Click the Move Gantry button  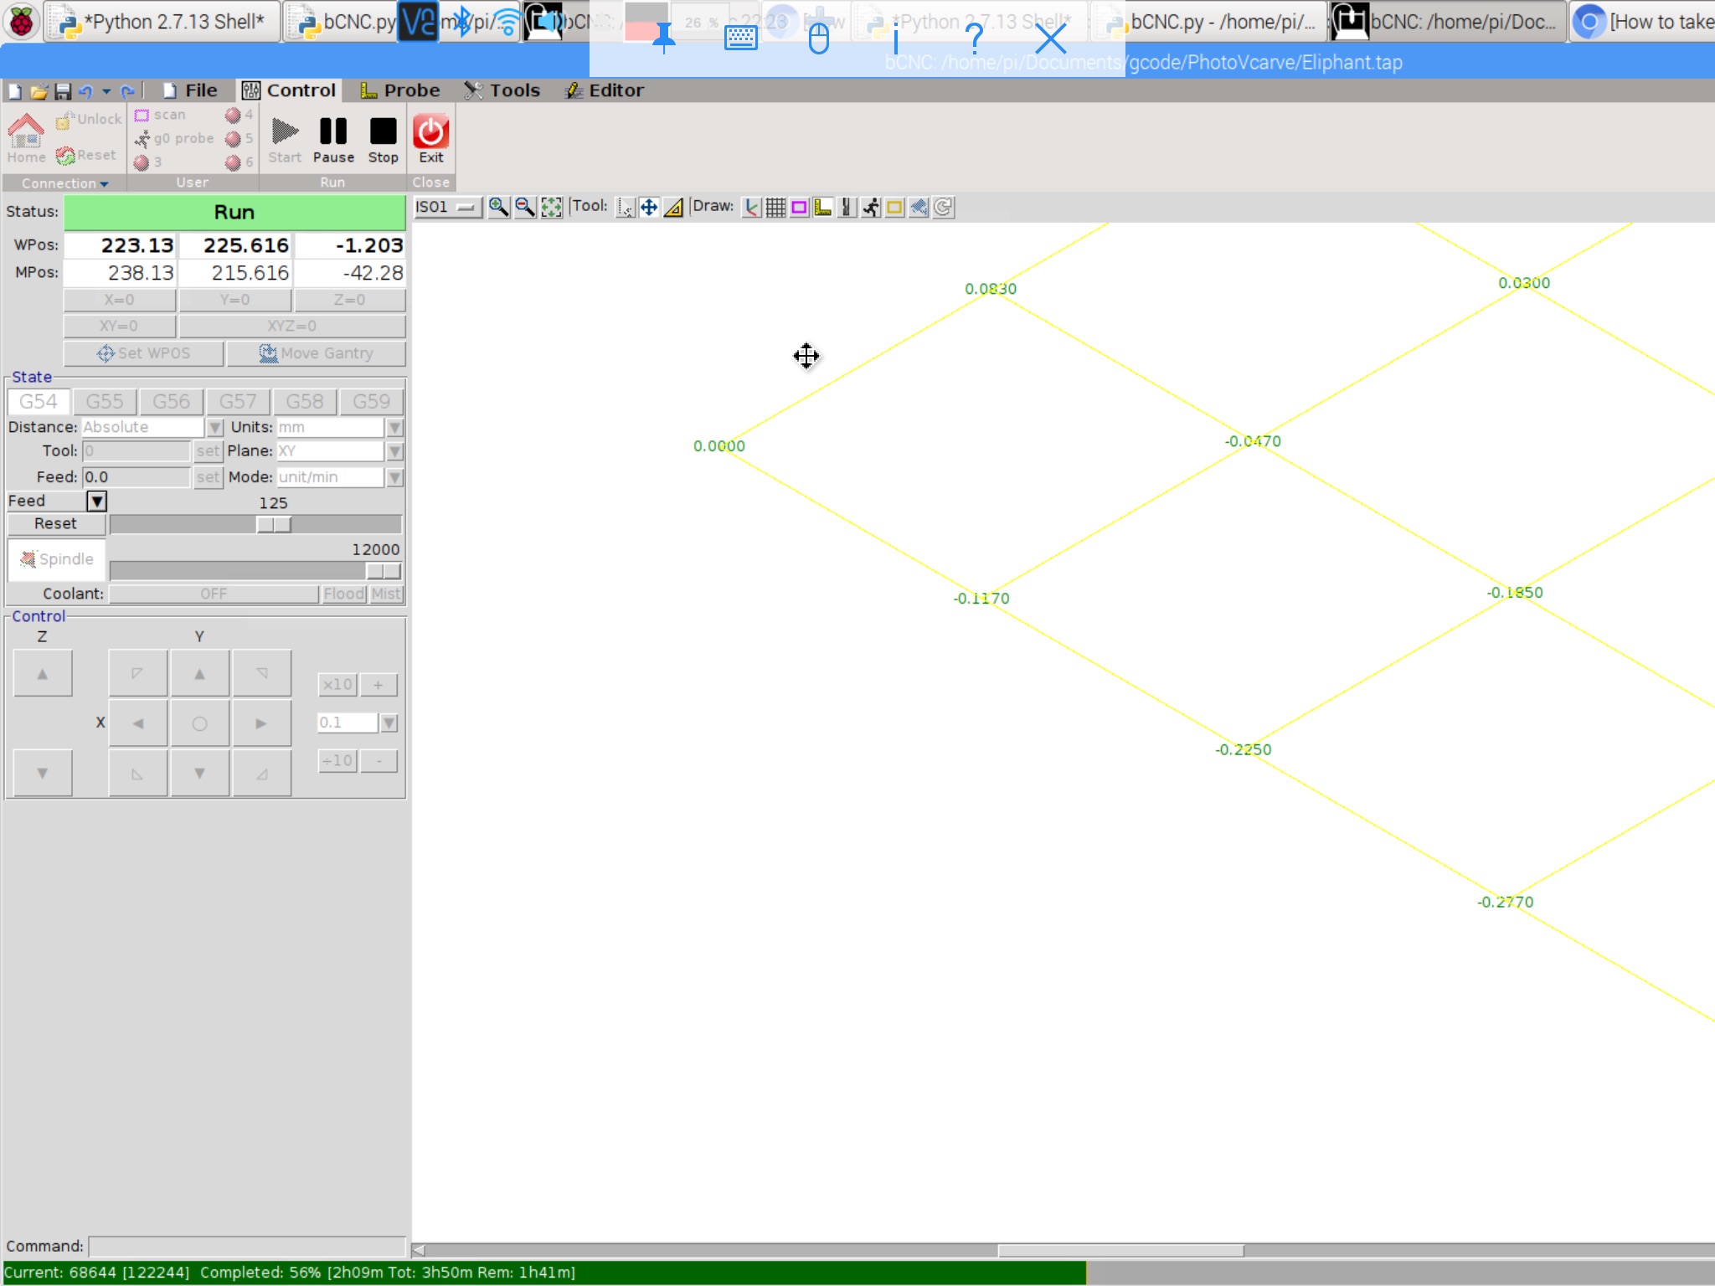[317, 353]
